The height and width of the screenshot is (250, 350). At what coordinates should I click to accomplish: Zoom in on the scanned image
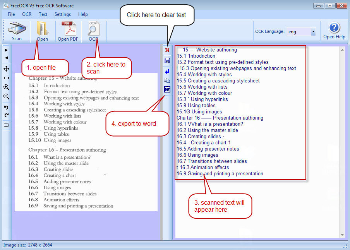6,87
